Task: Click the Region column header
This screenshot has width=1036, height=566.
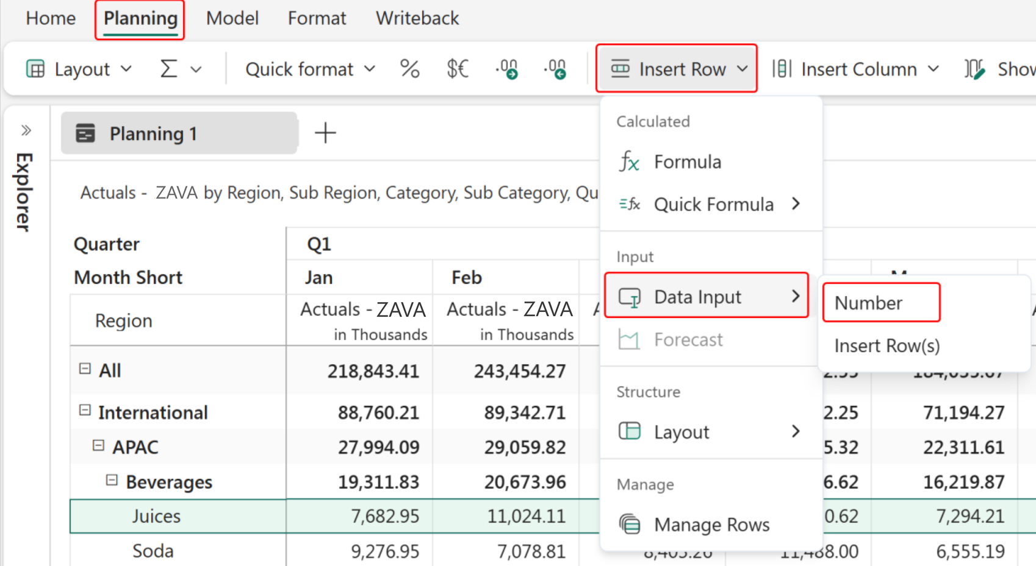Action: coord(124,320)
